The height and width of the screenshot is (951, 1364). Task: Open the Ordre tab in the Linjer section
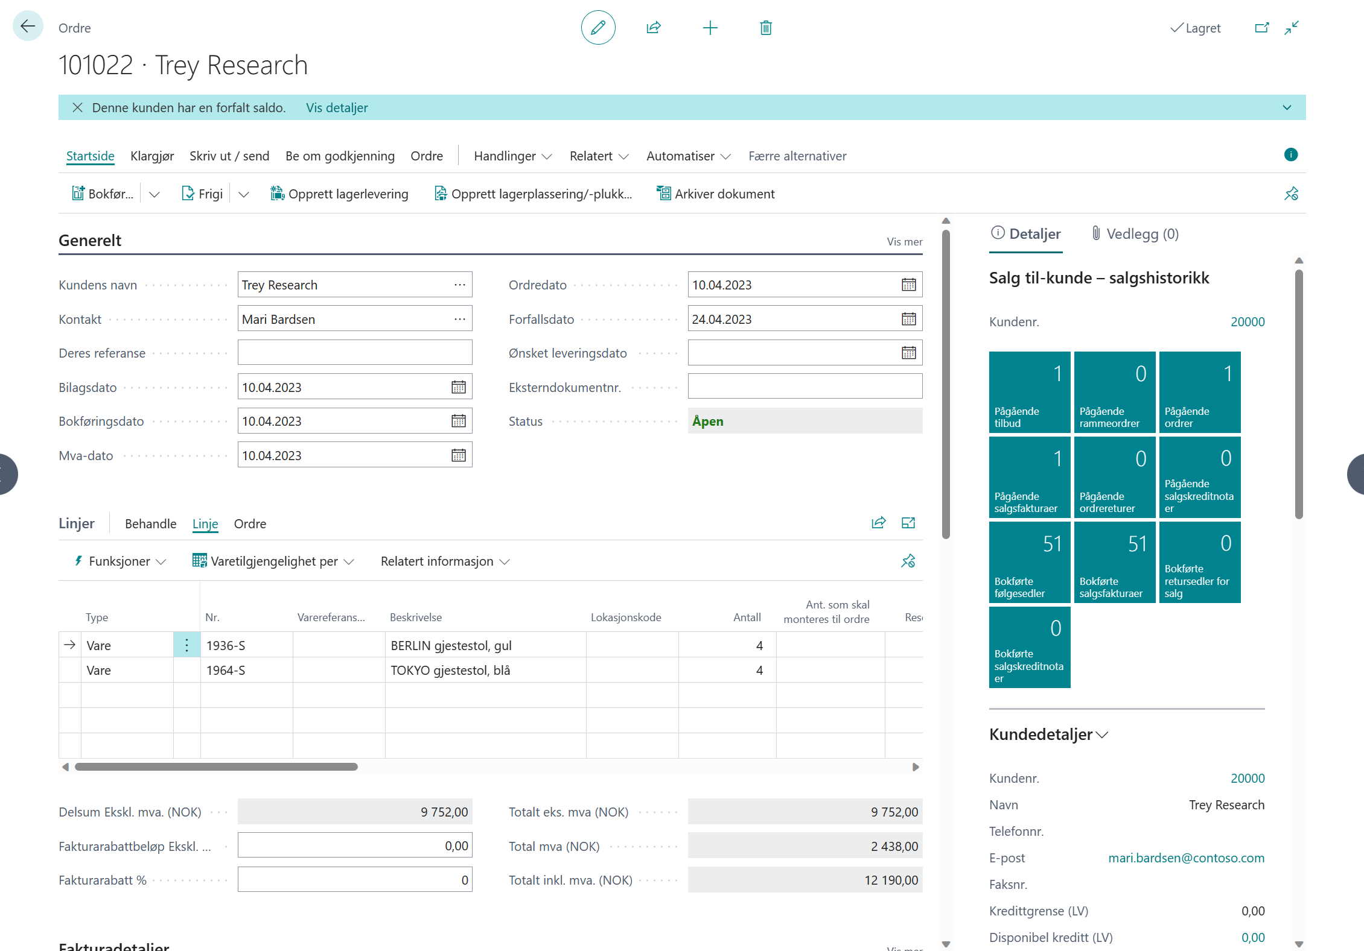point(250,523)
